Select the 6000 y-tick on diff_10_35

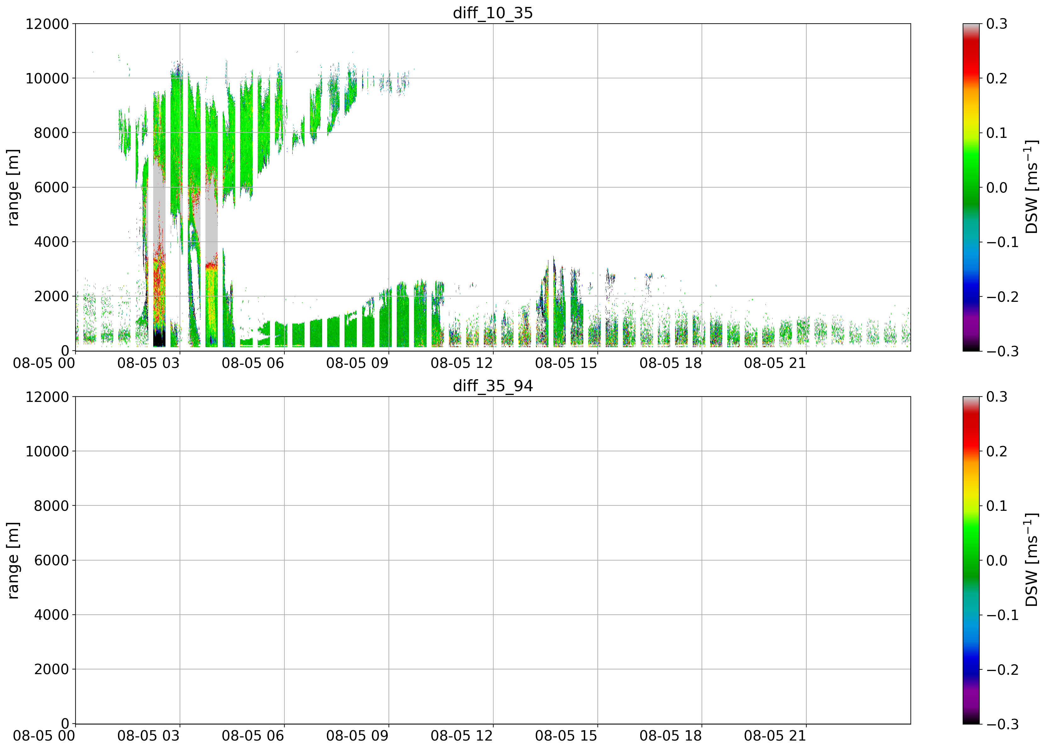[x=51, y=188]
